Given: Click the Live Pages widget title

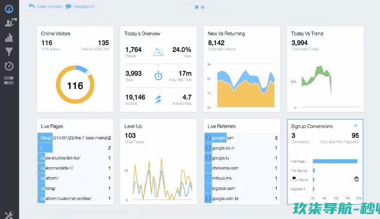Looking at the screenshot, I should coord(52,126).
